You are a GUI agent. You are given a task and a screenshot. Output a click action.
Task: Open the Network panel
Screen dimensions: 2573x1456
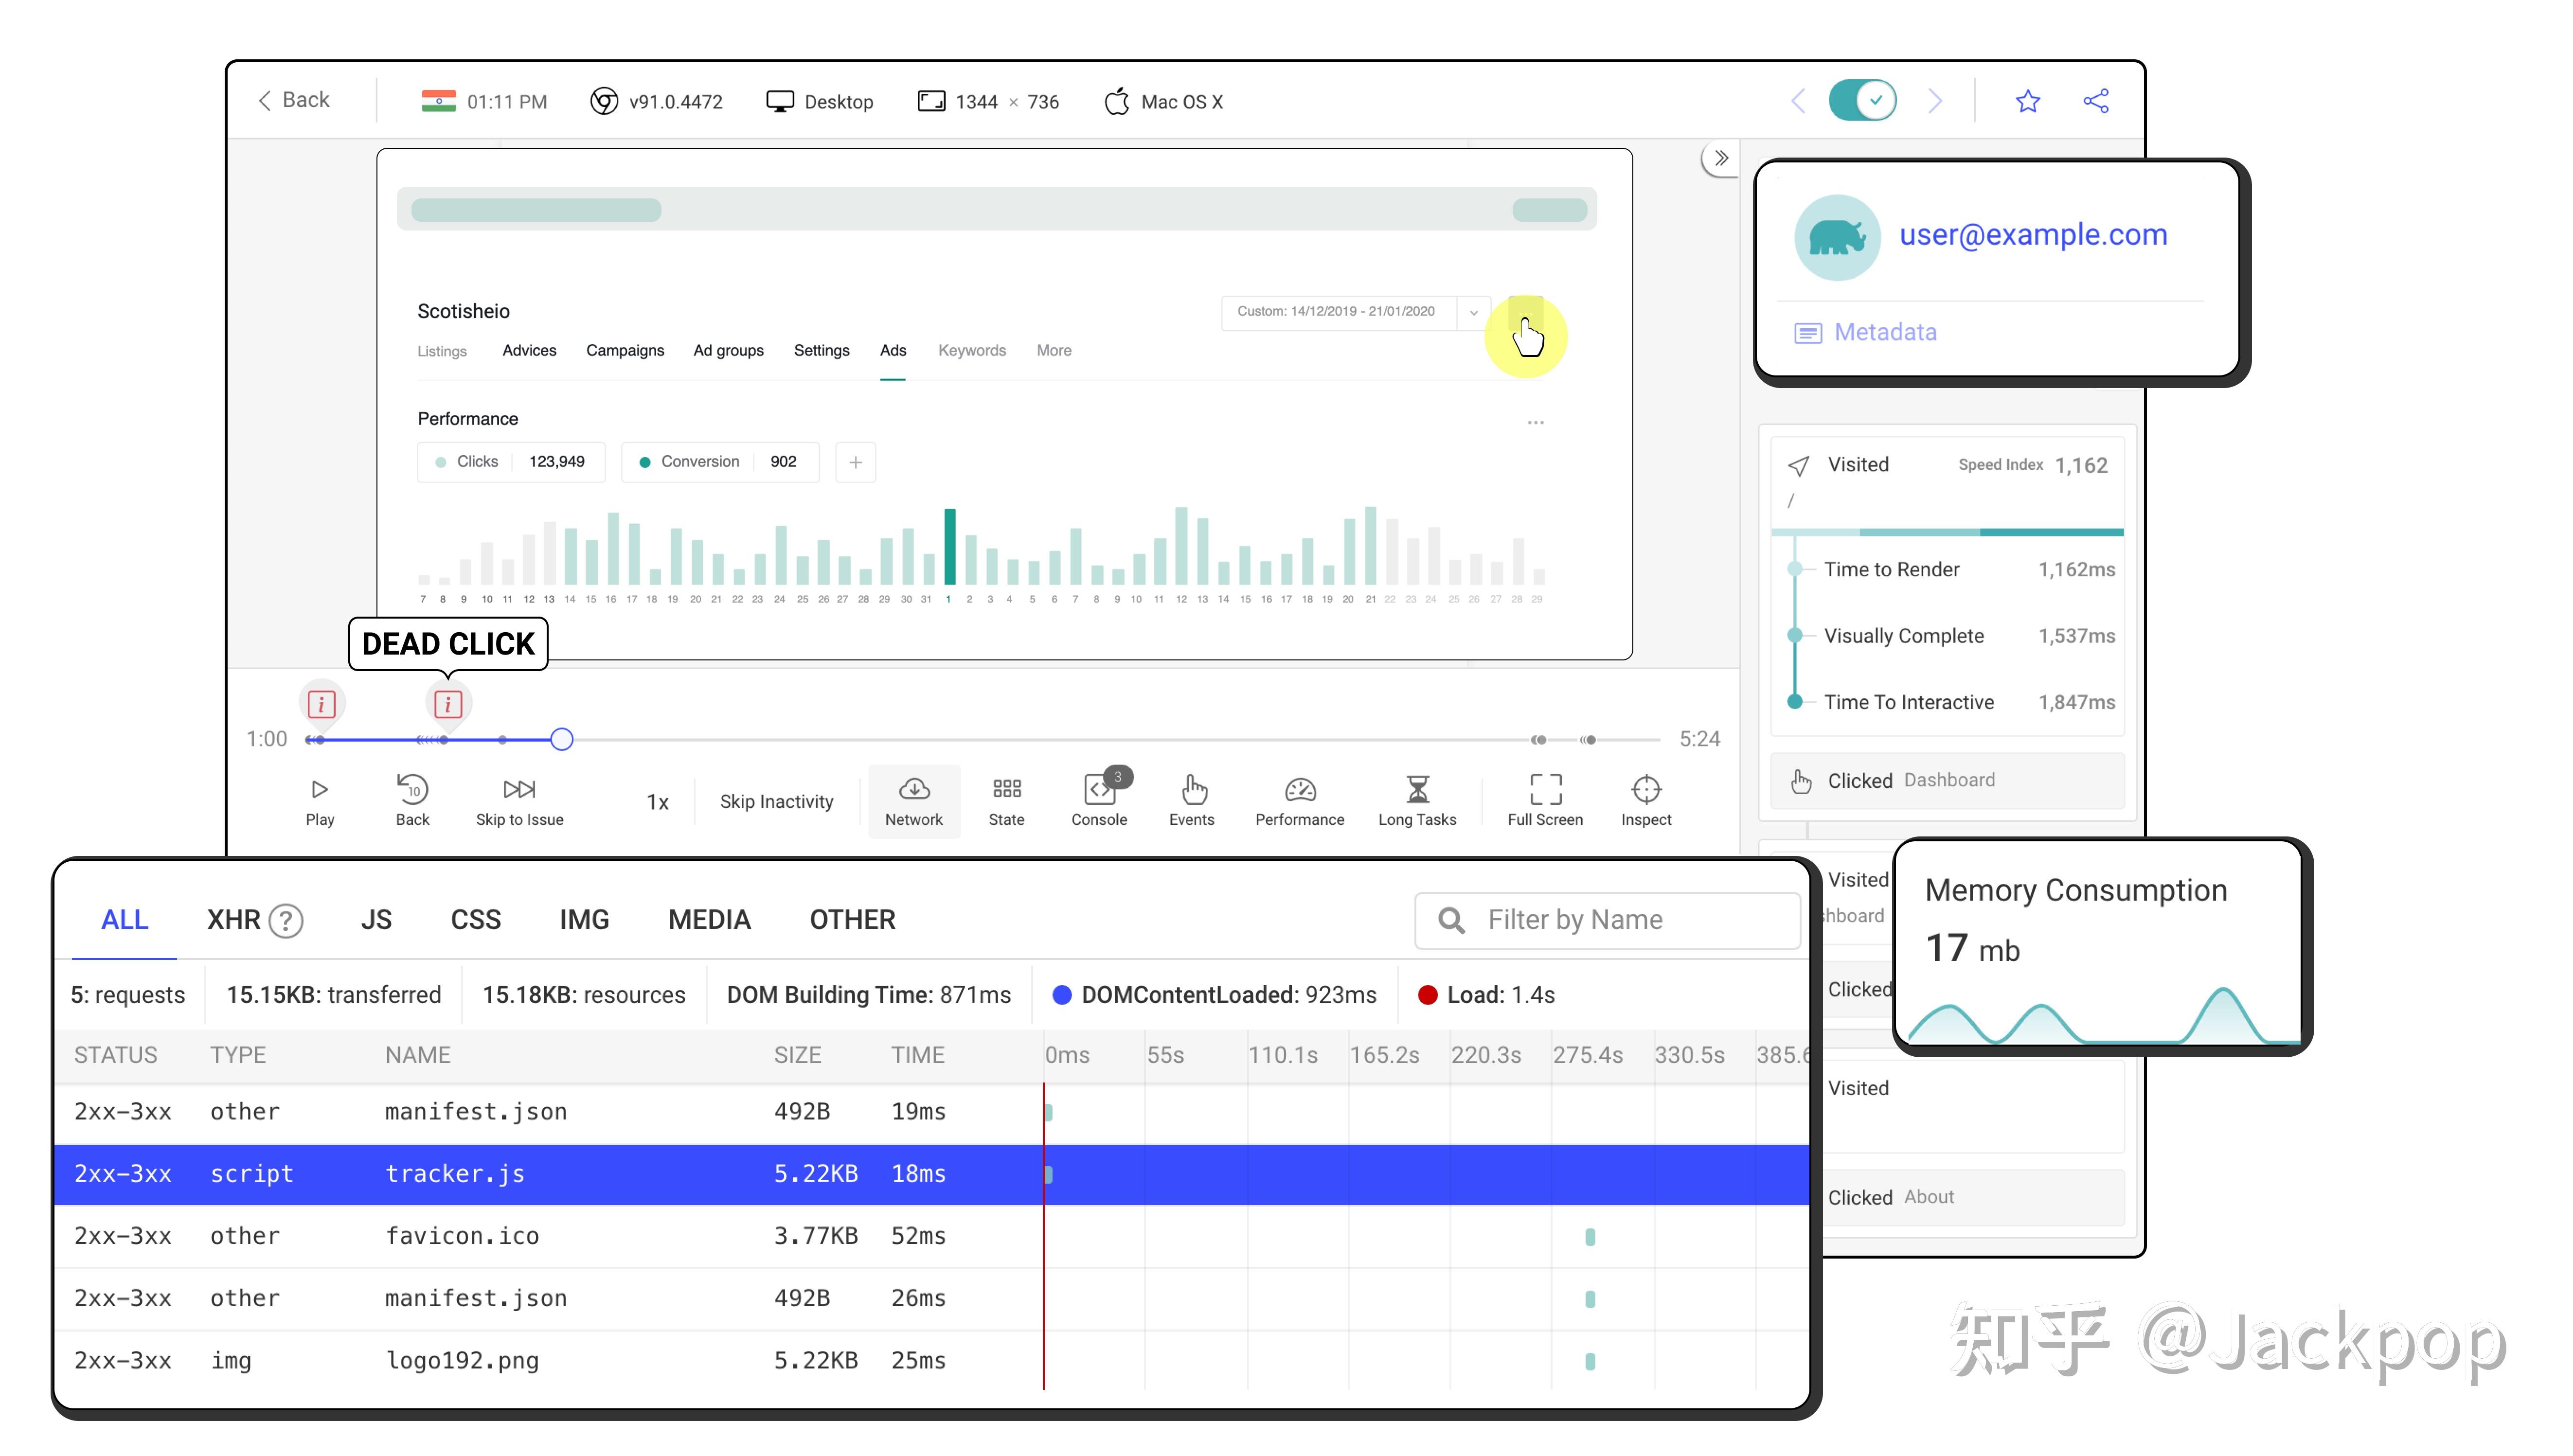913,800
